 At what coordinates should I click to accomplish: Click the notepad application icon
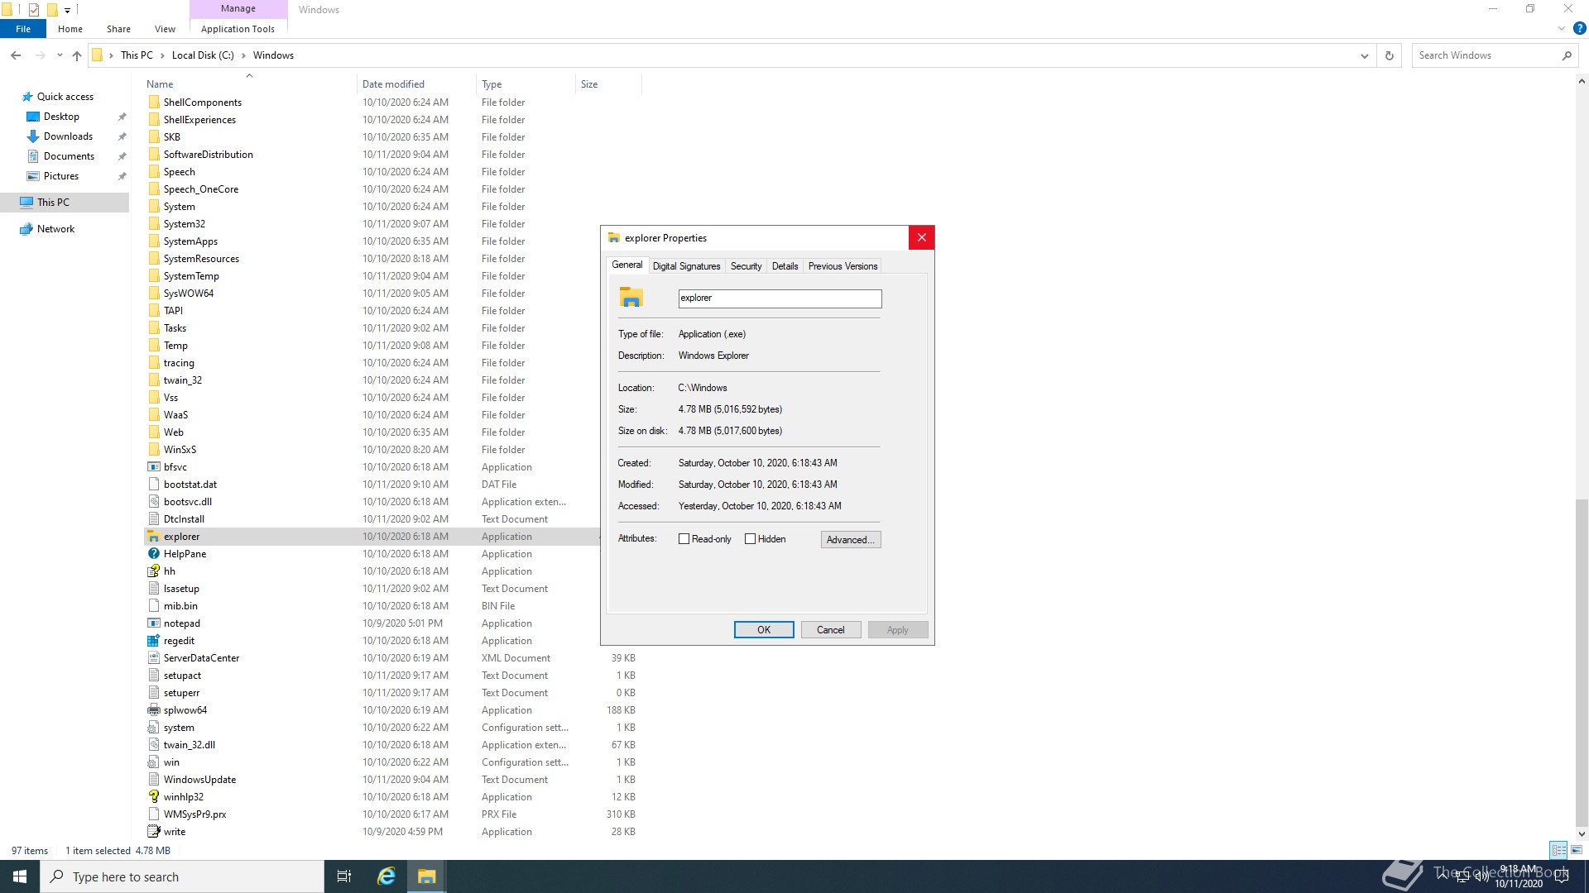[153, 623]
